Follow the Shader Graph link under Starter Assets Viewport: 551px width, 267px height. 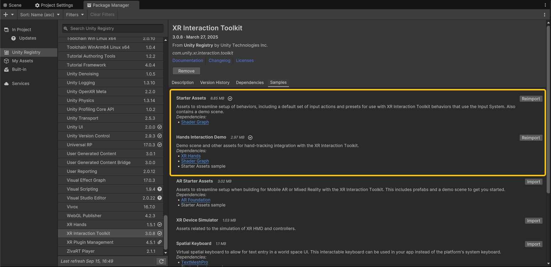tap(195, 122)
